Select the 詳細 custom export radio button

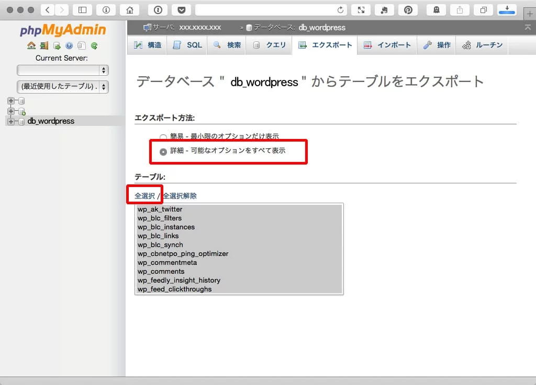pyautogui.click(x=163, y=151)
